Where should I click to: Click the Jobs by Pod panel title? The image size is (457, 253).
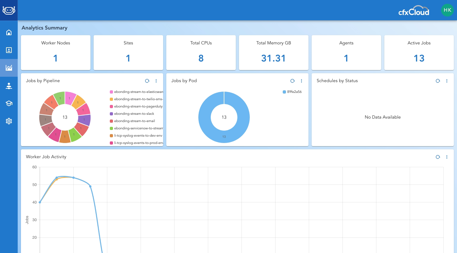coord(184,81)
